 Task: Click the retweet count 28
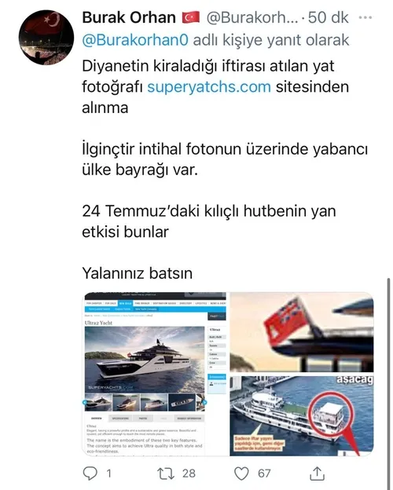point(189,474)
